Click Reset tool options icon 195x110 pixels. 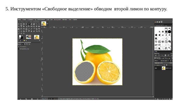coord(37,99)
